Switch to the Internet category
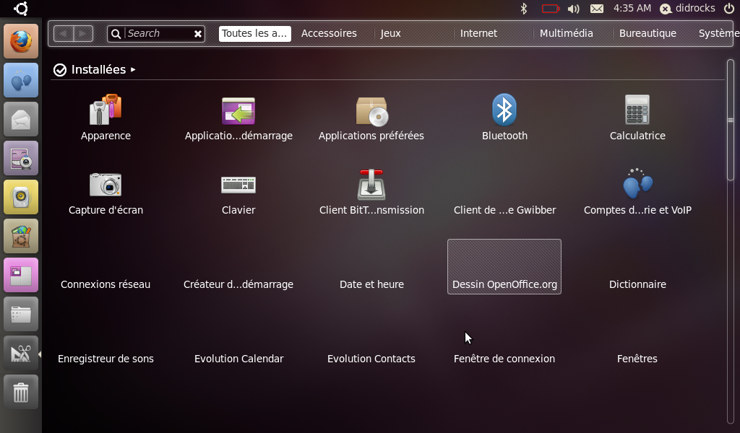 (478, 33)
